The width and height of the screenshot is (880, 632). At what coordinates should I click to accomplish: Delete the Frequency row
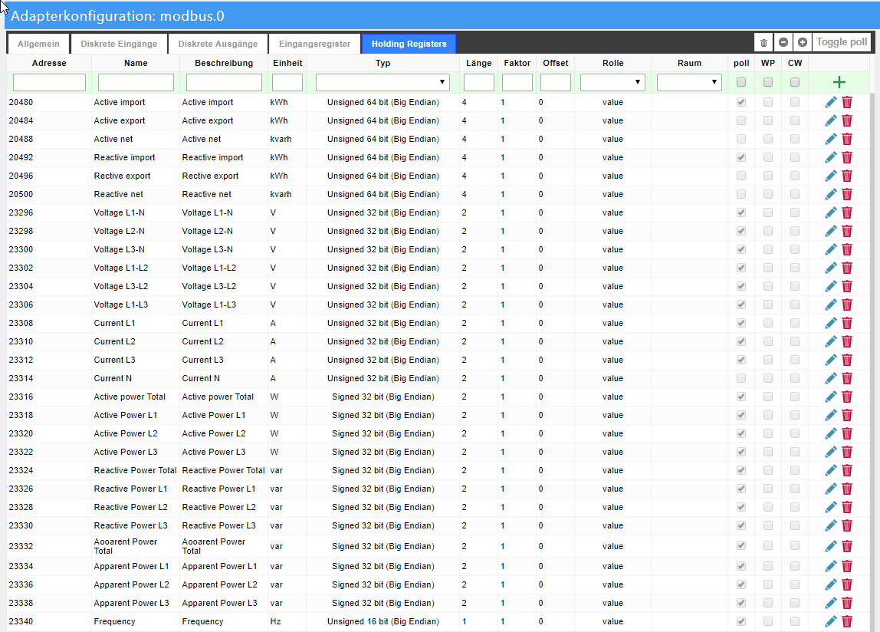[847, 621]
